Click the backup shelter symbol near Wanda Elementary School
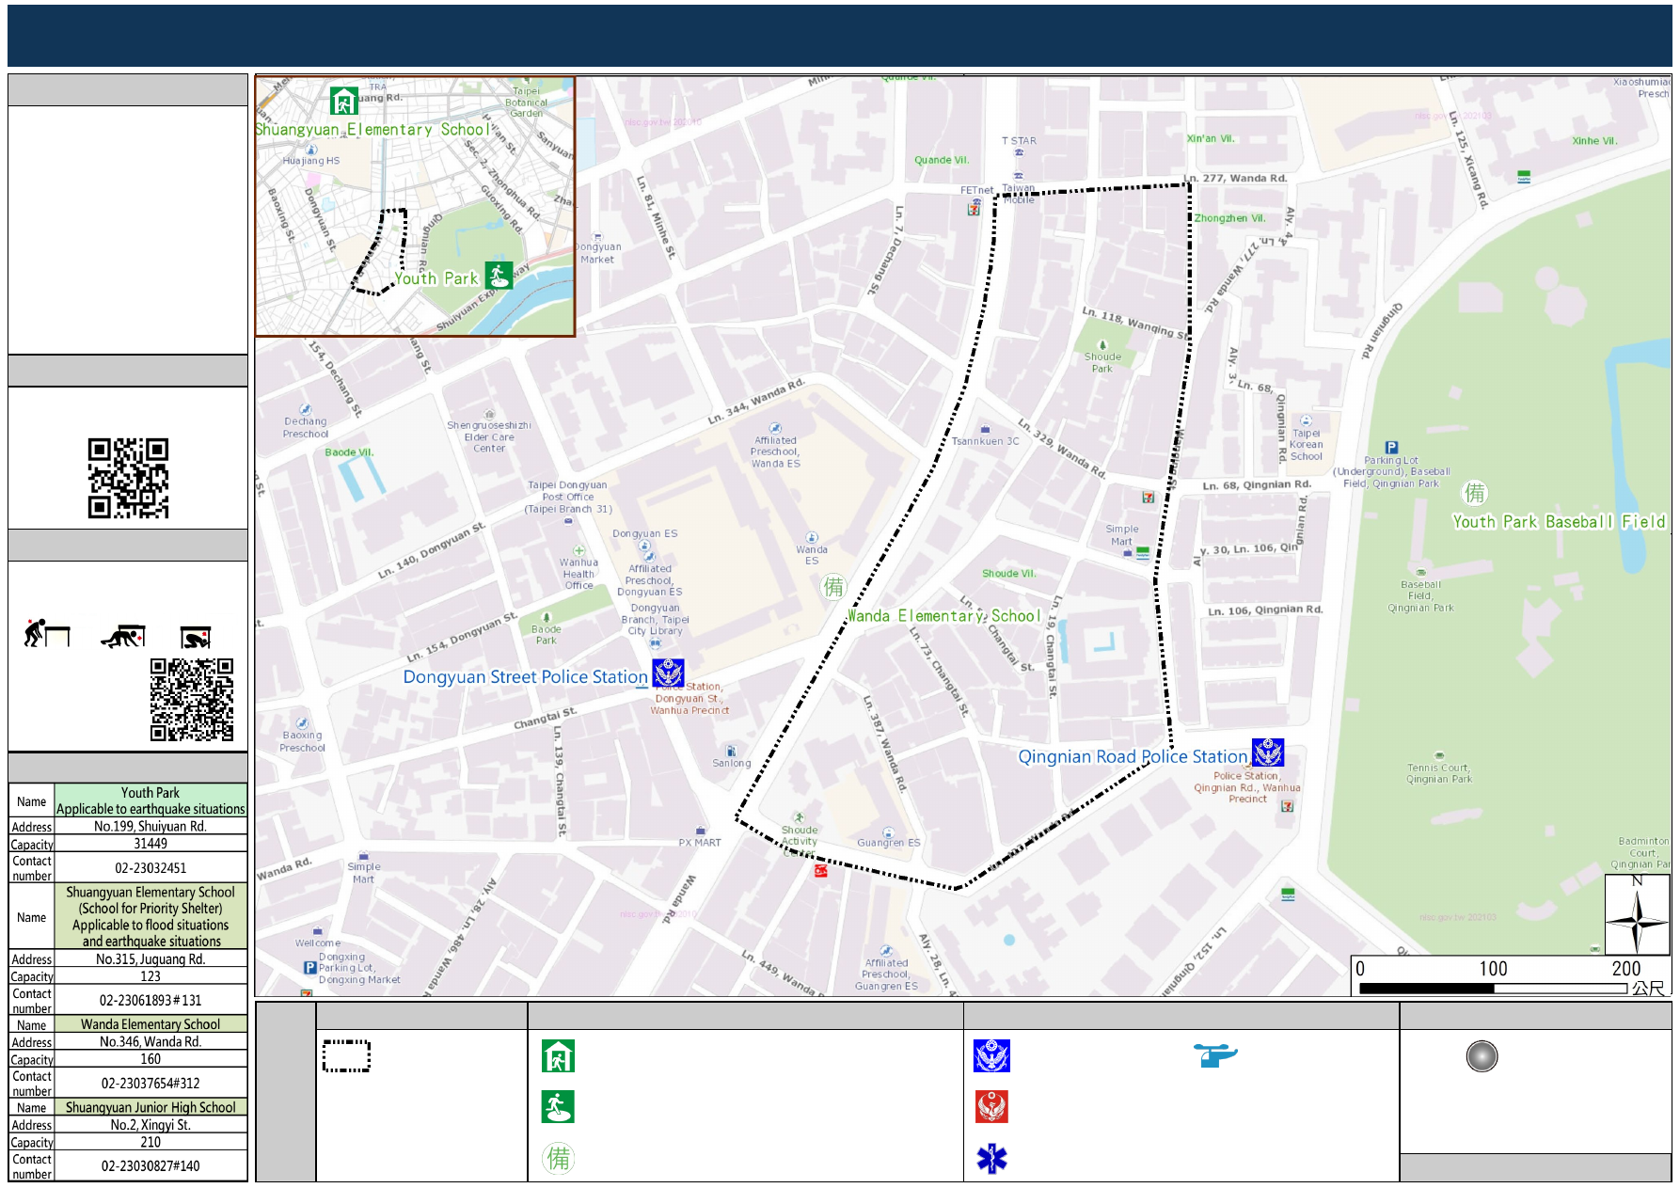This screenshot has height=1188, width=1680. [x=833, y=587]
